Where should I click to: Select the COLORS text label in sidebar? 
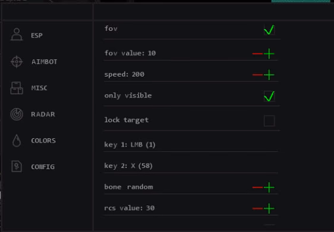pyautogui.click(x=43, y=141)
